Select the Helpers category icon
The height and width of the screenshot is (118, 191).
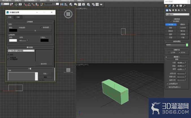coord(179,10)
